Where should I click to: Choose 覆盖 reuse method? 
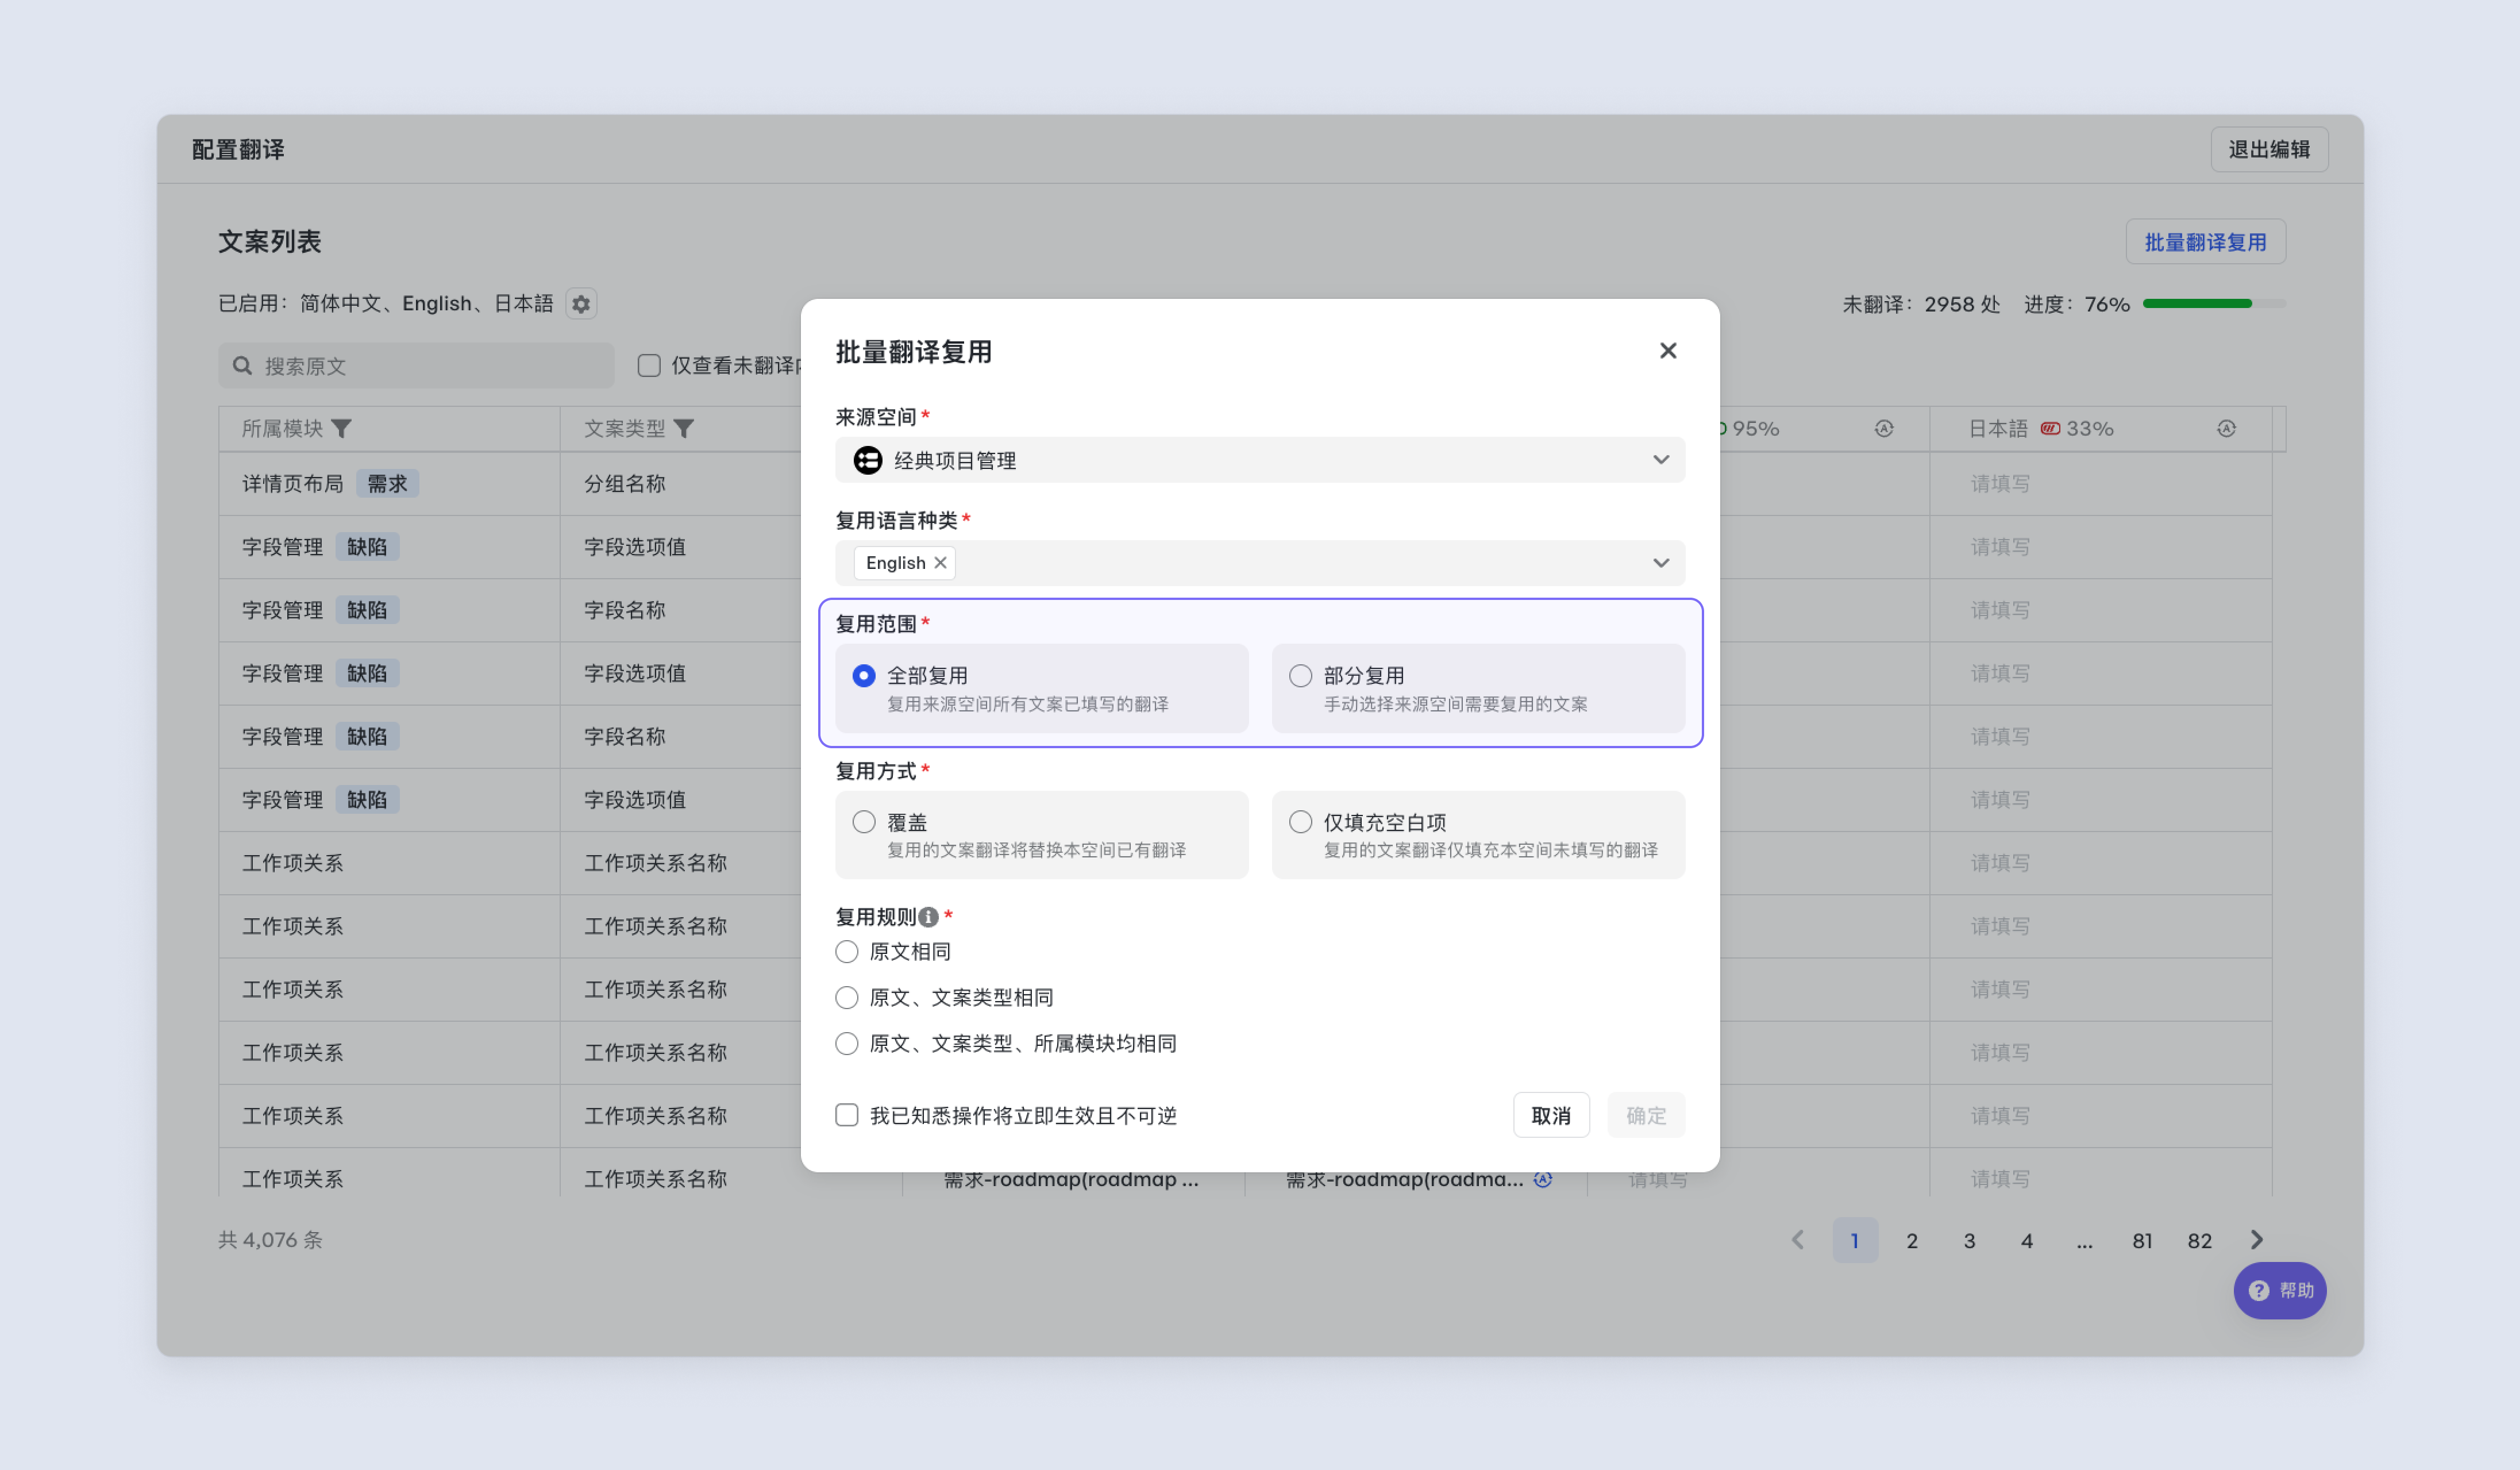(x=864, y=822)
